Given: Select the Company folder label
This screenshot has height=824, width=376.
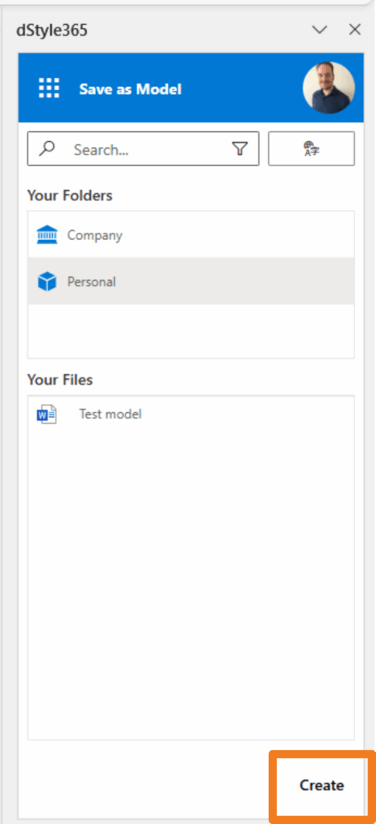Looking at the screenshot, I should pos(95,235).
